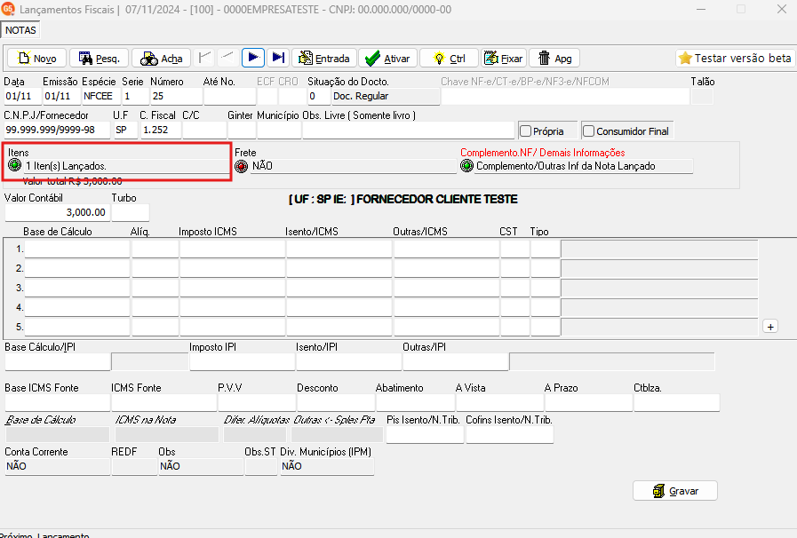Click the Isento/IPI field
Image resolution: width=797 pixels, height=538 pixels.
click(x=348, y=361)
